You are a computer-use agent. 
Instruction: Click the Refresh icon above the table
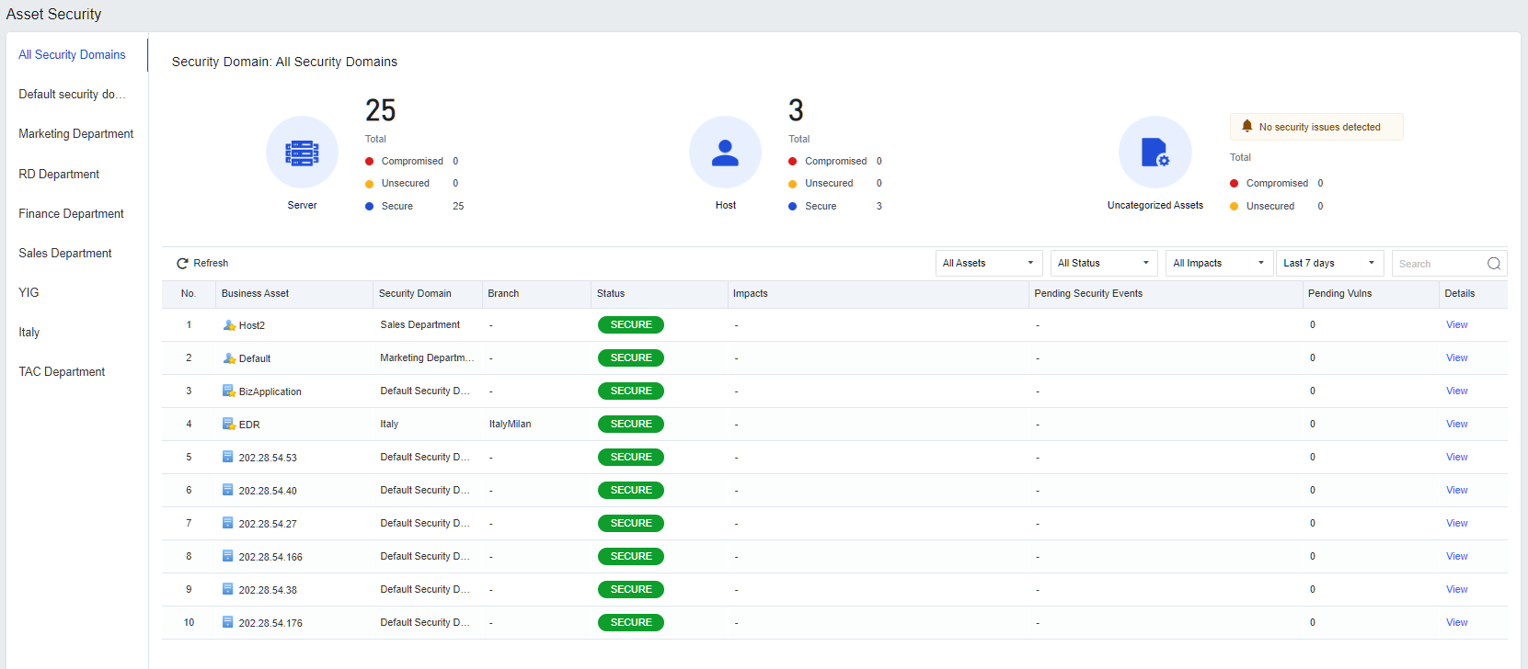(x=182, y=264)
